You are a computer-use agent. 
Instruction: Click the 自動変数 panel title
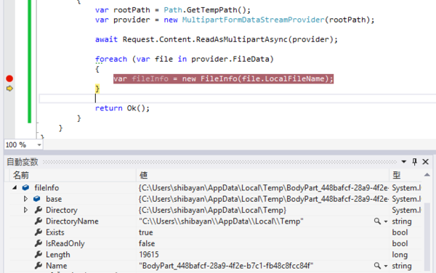pos(23,162)
